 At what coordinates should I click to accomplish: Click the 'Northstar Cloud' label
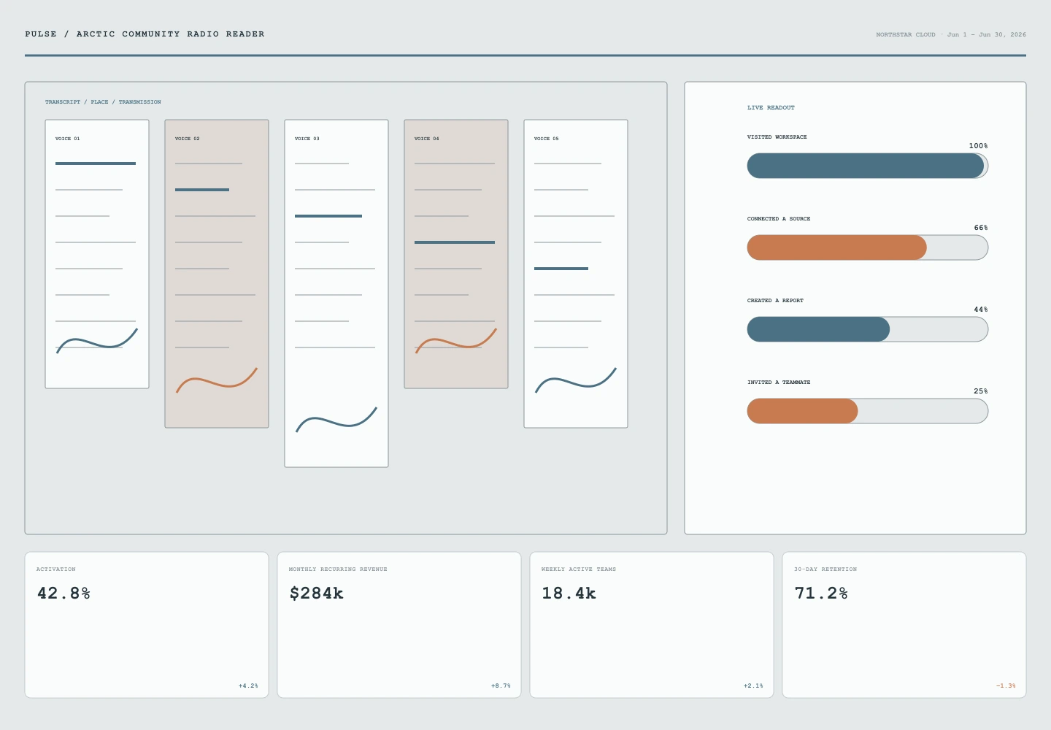click(x=906, y=34)
